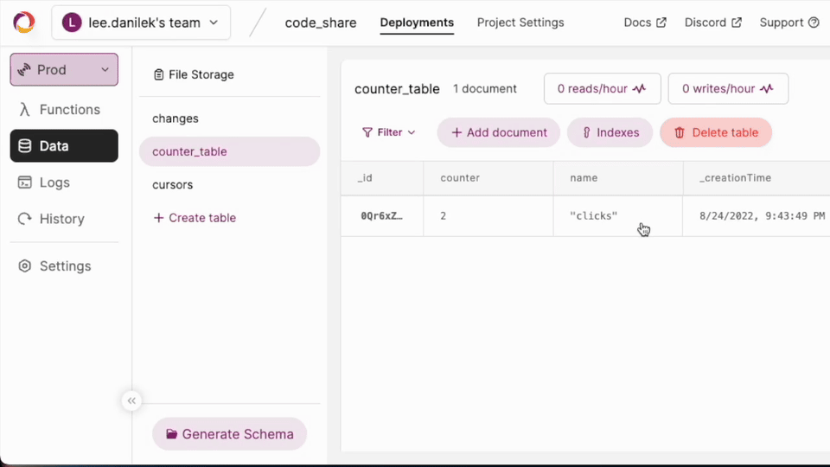The height and width of the screenshot is (467, 830).
Task: Click the Delete table button
Action: (x=716, y=132)
